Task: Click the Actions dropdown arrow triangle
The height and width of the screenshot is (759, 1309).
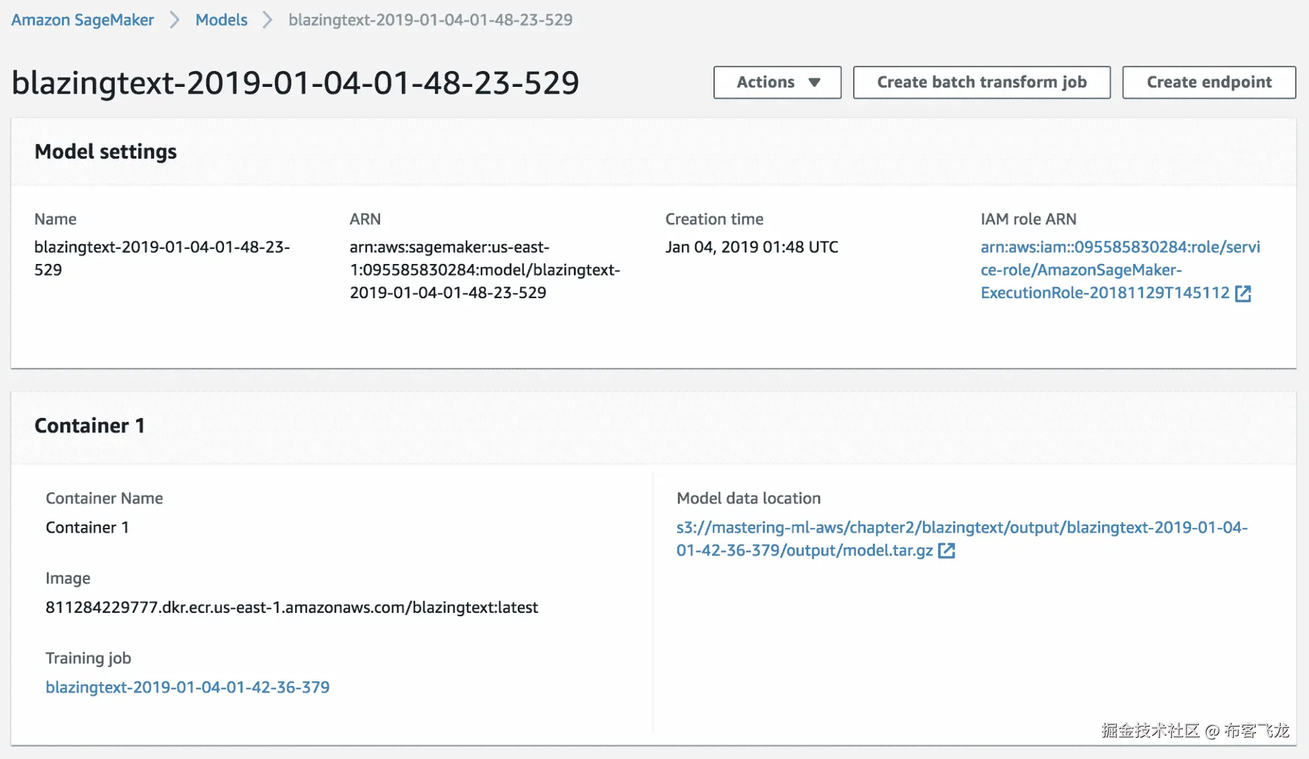Action: pyautogui.click(x=814, y=82)
